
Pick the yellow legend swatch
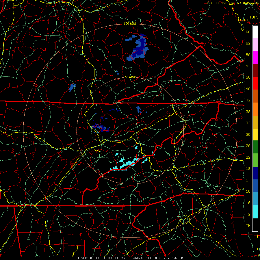(255, 135)
